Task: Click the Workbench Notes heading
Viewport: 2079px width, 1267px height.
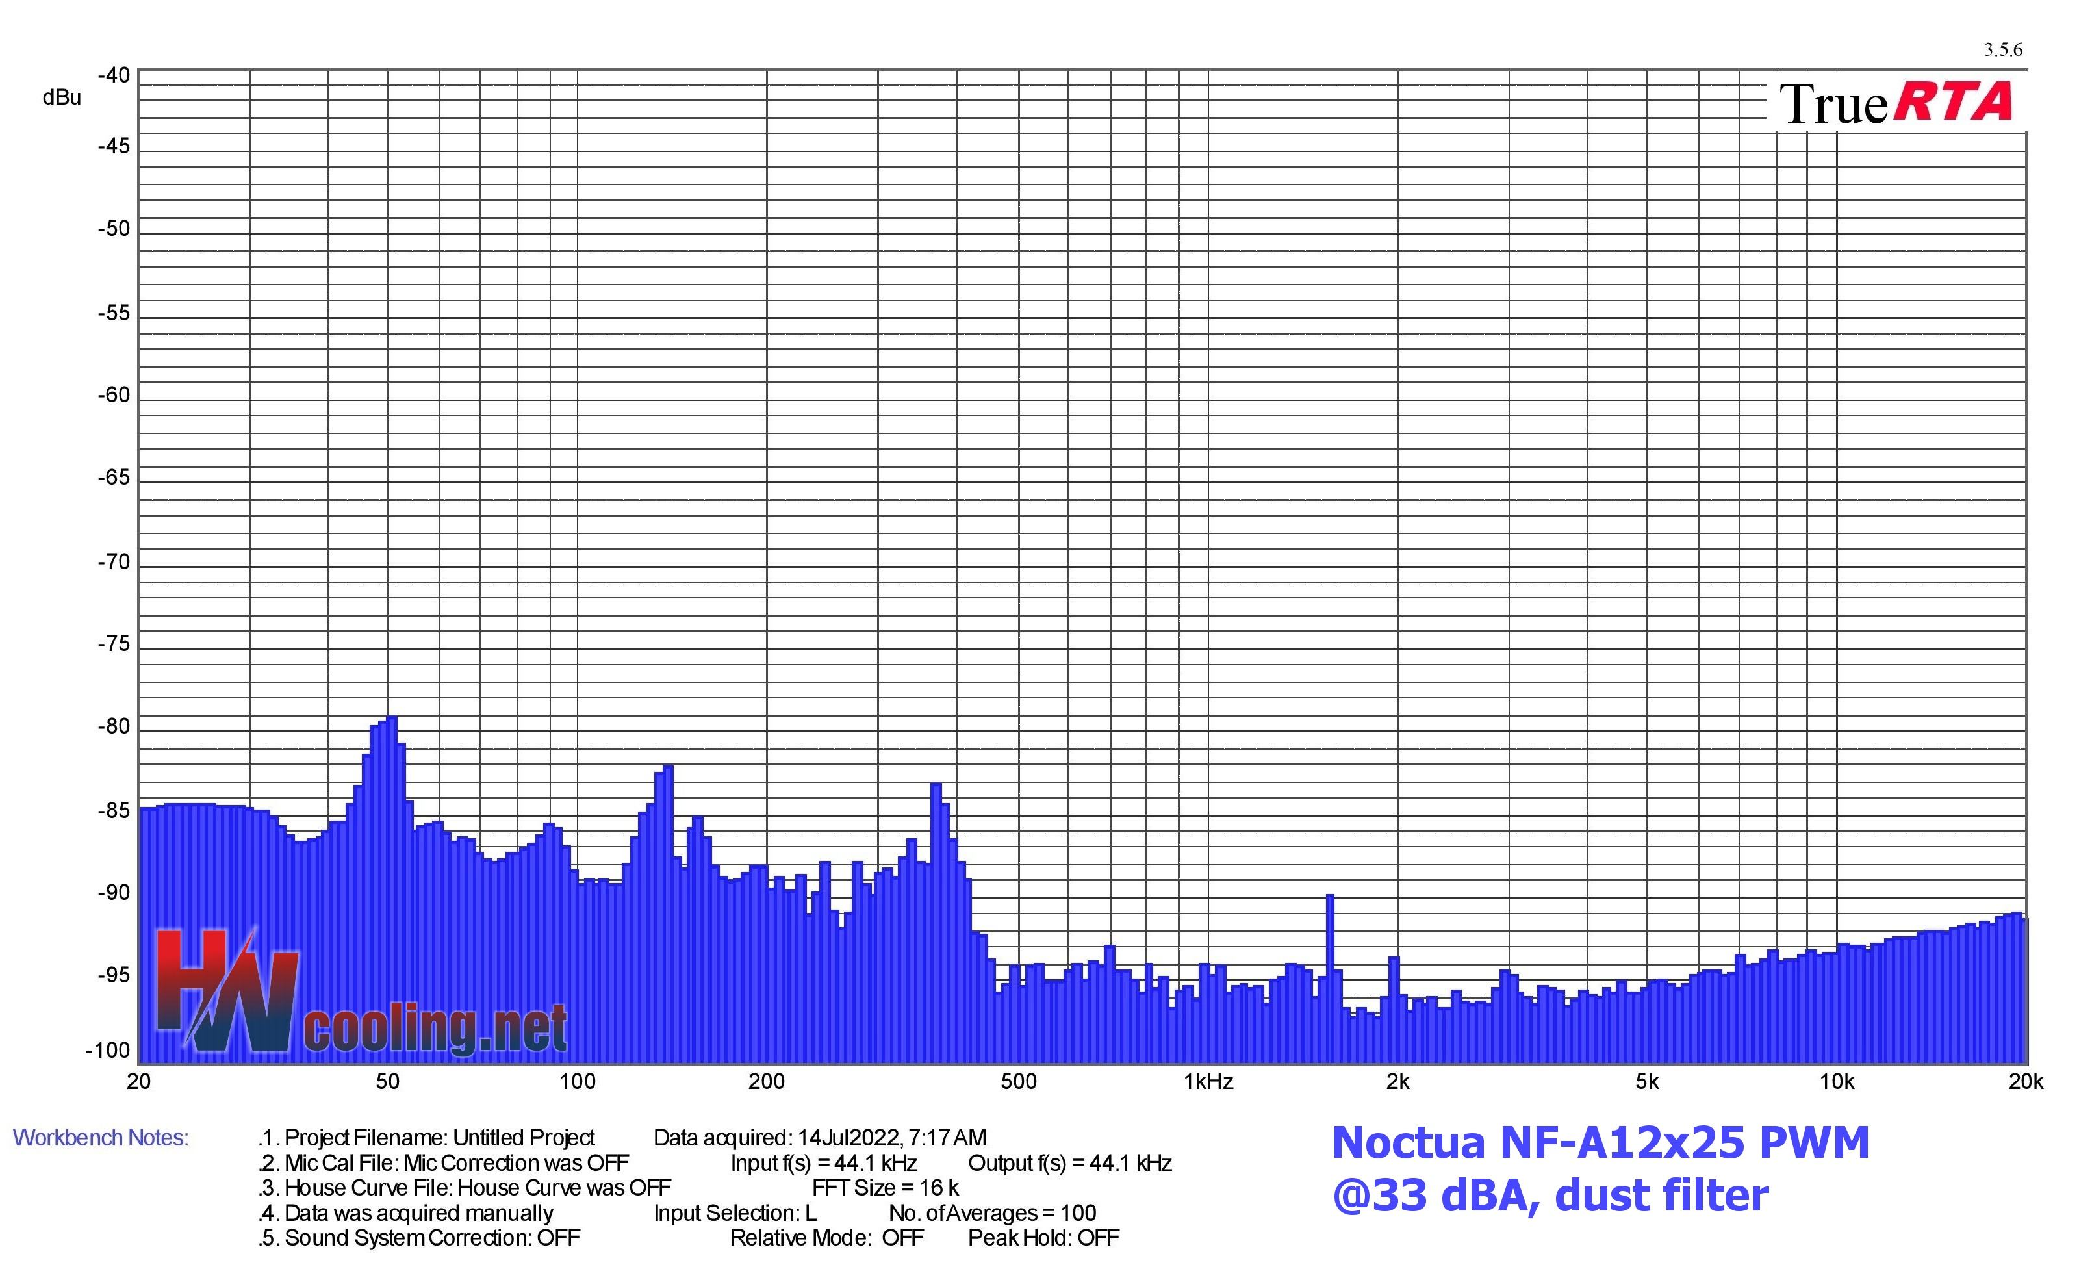Action: click(x=101, y=1138)
